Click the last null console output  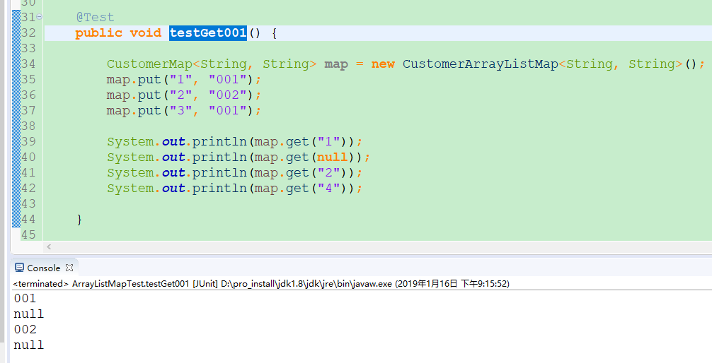(28, 345)
